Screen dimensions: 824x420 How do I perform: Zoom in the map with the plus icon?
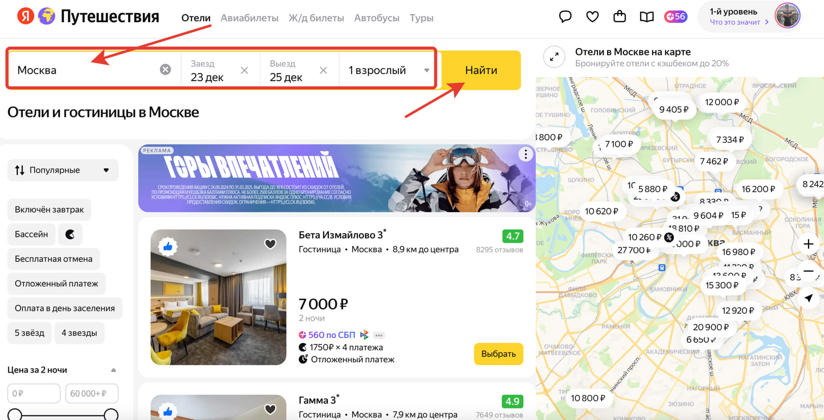pos(808,244)
